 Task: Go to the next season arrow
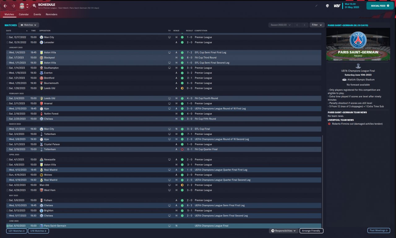coord(305,25)
